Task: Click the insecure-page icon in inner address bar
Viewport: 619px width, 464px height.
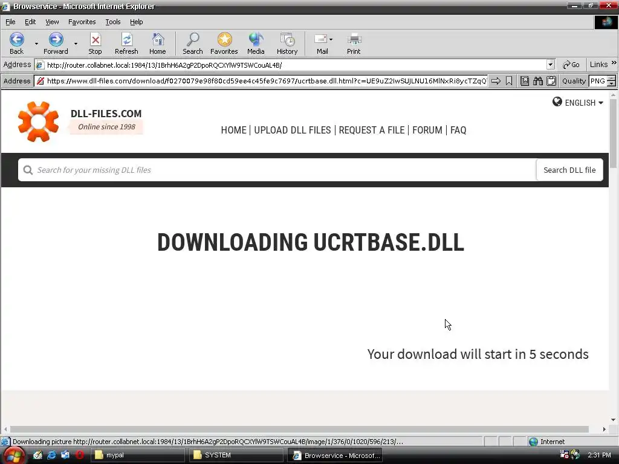Action: point(41,81)
